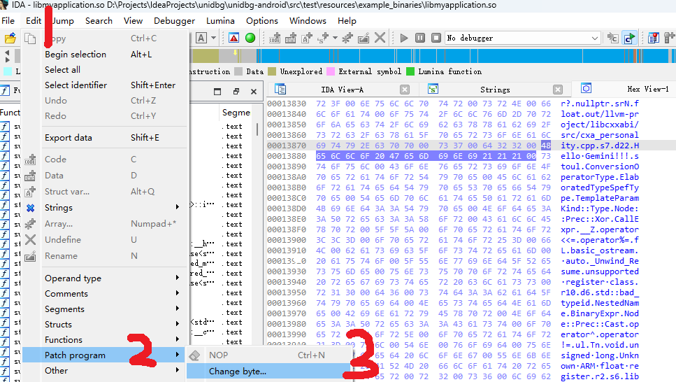Open the Options menu
This screenshot has height=382, width=676.
261,21
